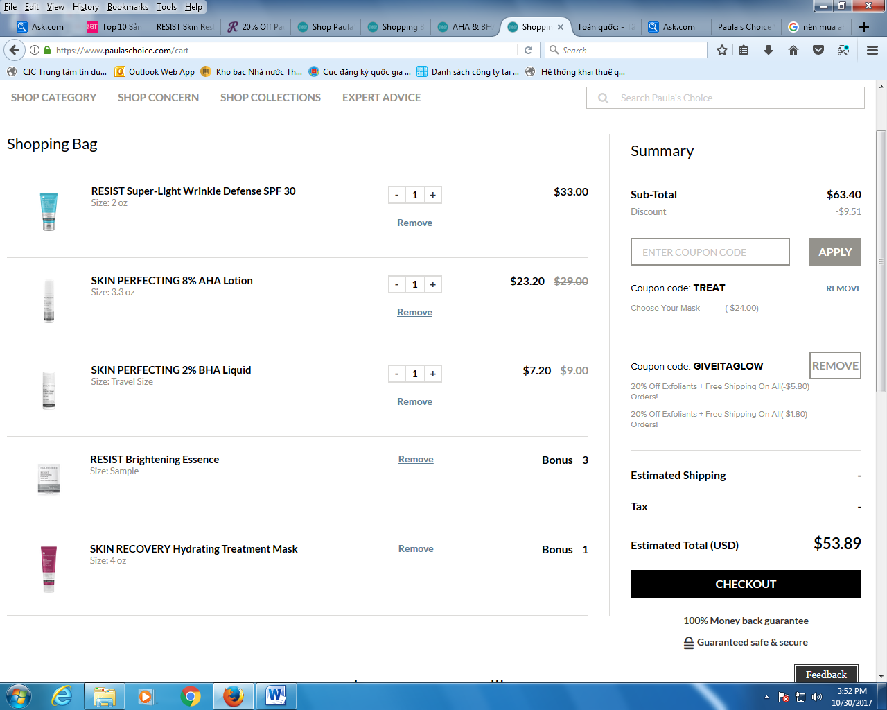887x710 pixels.
Task: Reload the page with the refresh icon
Action: tap(528, 50)
